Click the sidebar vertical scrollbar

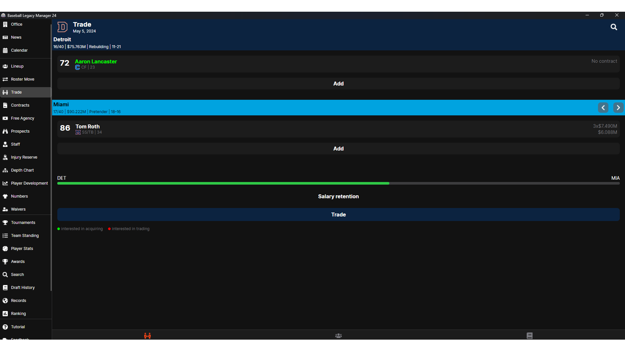(x=51, y=158)
